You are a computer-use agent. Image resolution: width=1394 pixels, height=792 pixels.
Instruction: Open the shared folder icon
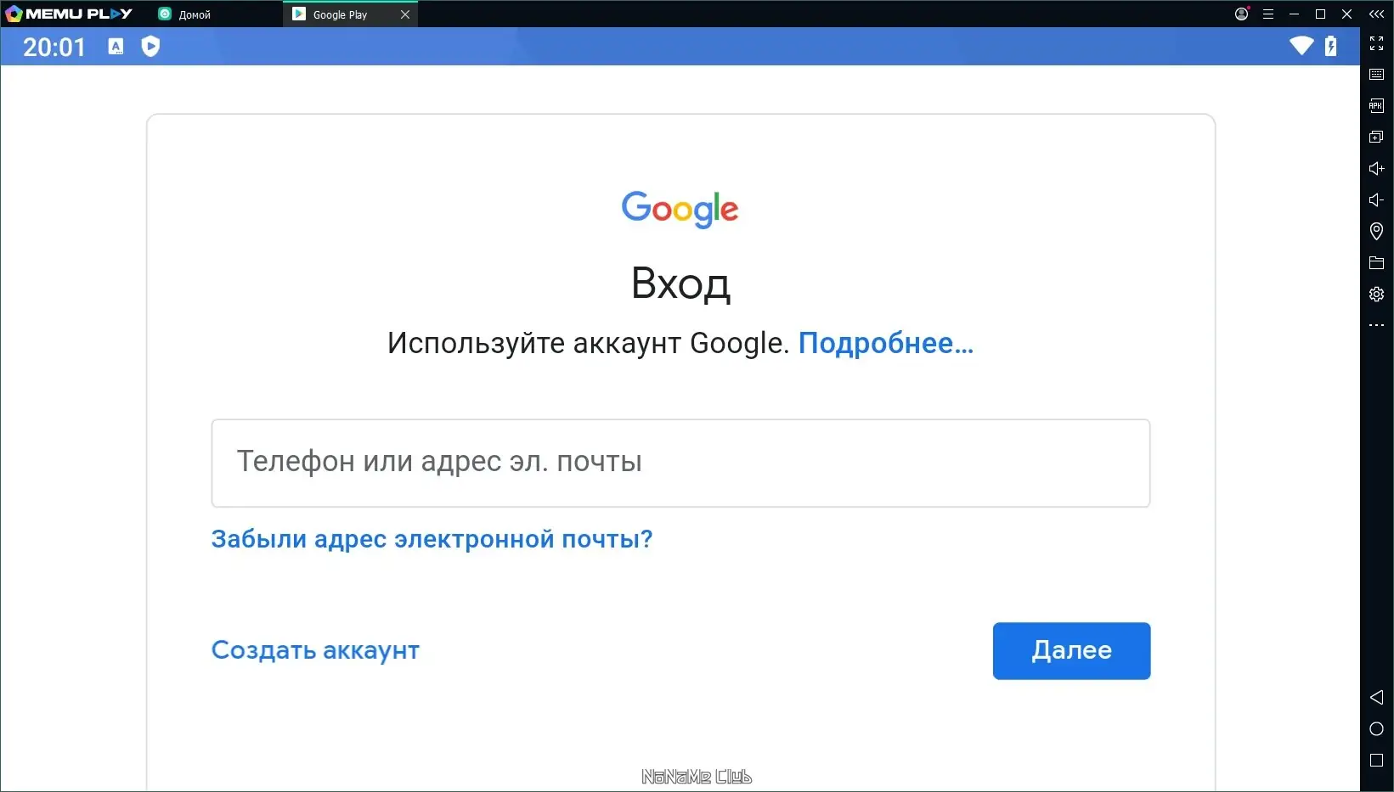(x=1376, y=263)
